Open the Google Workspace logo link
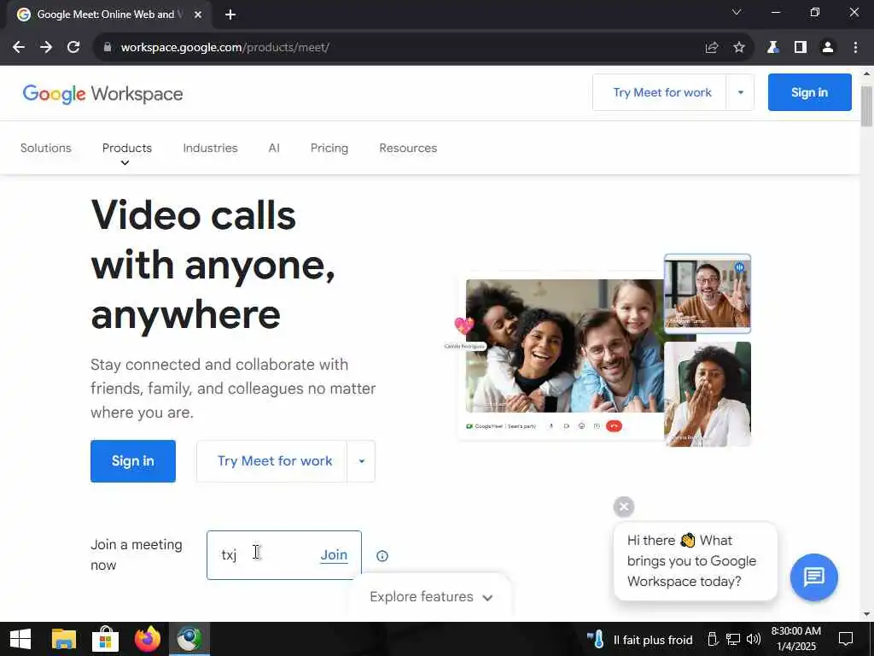874x656 pixels. (102, 94)
